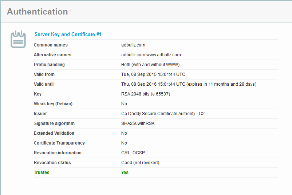Click the RSA 2048 bits key value
This screenshot has height=195, width=292.
tap(146, 94)
